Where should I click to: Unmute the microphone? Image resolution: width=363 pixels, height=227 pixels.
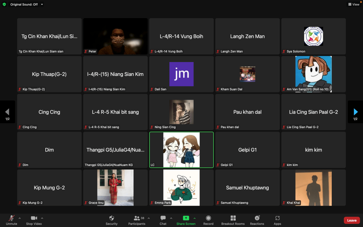pos(11,218)
